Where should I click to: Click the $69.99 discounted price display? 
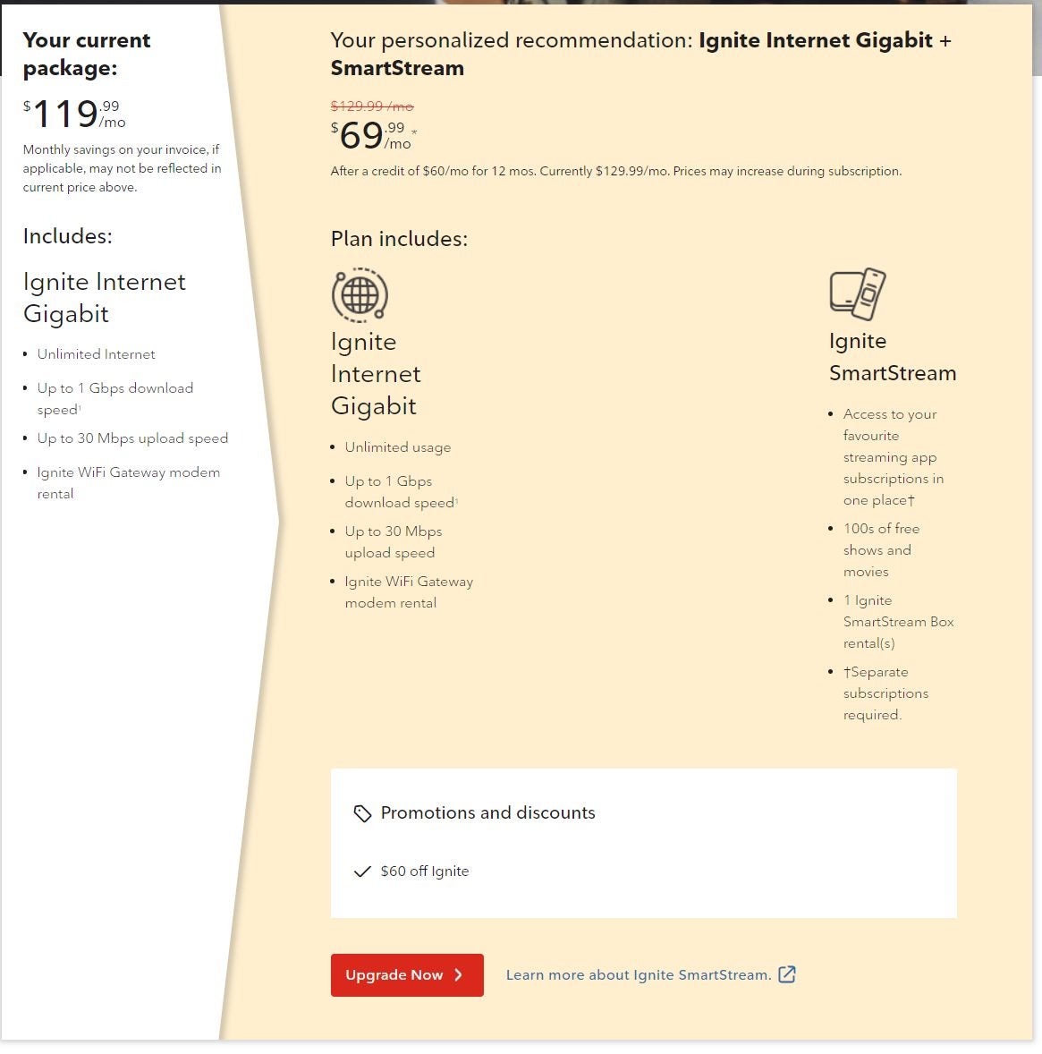pyautogui.click(x=367, y=134)
